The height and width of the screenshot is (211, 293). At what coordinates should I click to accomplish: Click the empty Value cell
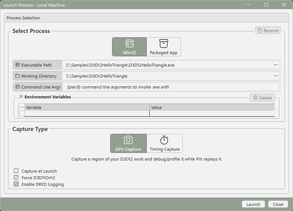pos(212,113)
